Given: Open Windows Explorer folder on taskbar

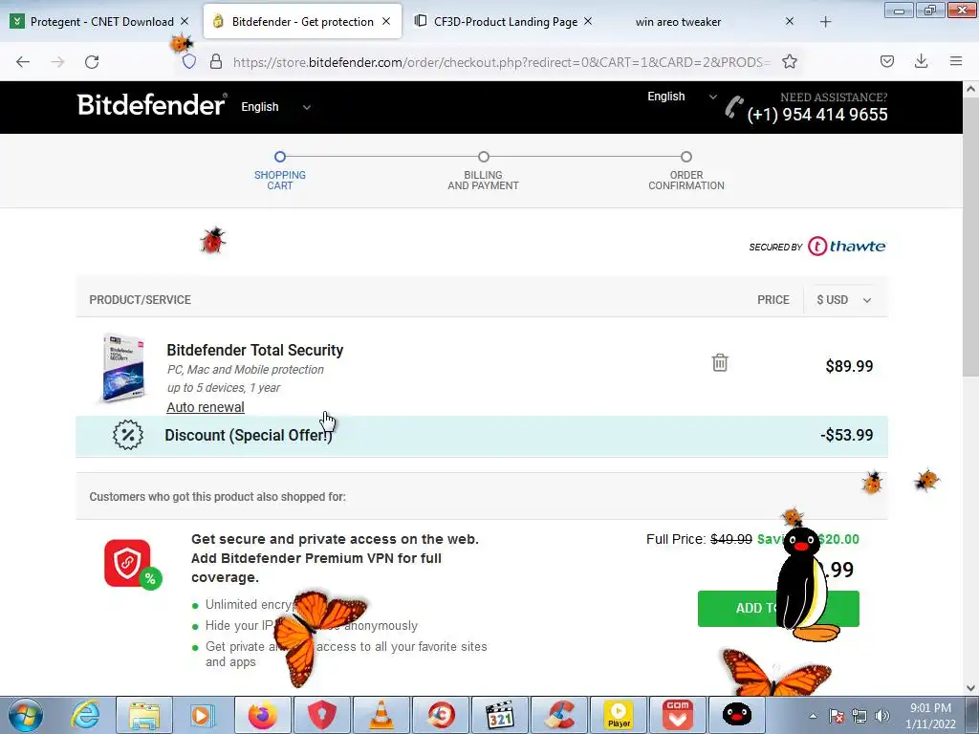Looking at the screenshot, I should (144, 715).
